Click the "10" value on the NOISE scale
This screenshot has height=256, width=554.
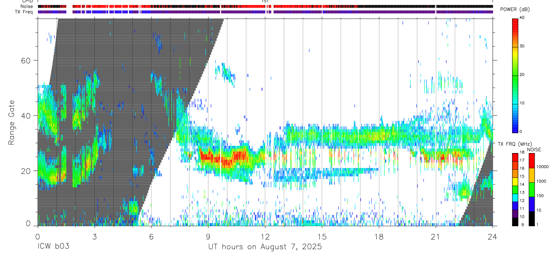pyautogui.click(x=538, y=210)
